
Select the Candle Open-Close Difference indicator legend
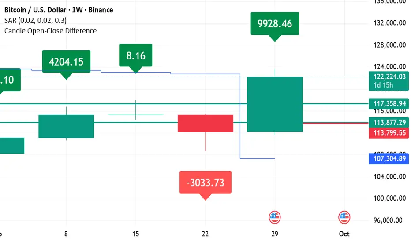(50, 31)
